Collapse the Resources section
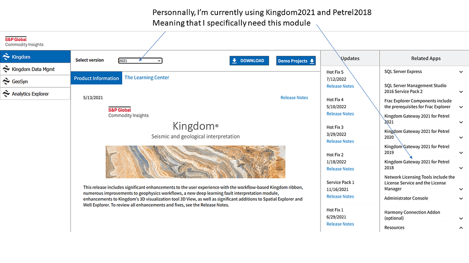This screenshot has height=263, width=469. click(461, 228)
